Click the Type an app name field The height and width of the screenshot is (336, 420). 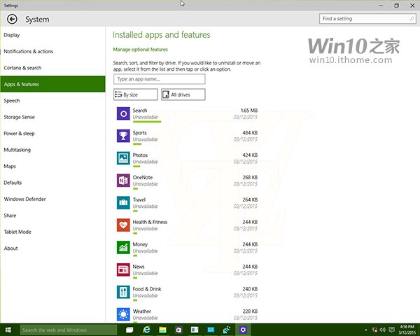pos(160,79)
